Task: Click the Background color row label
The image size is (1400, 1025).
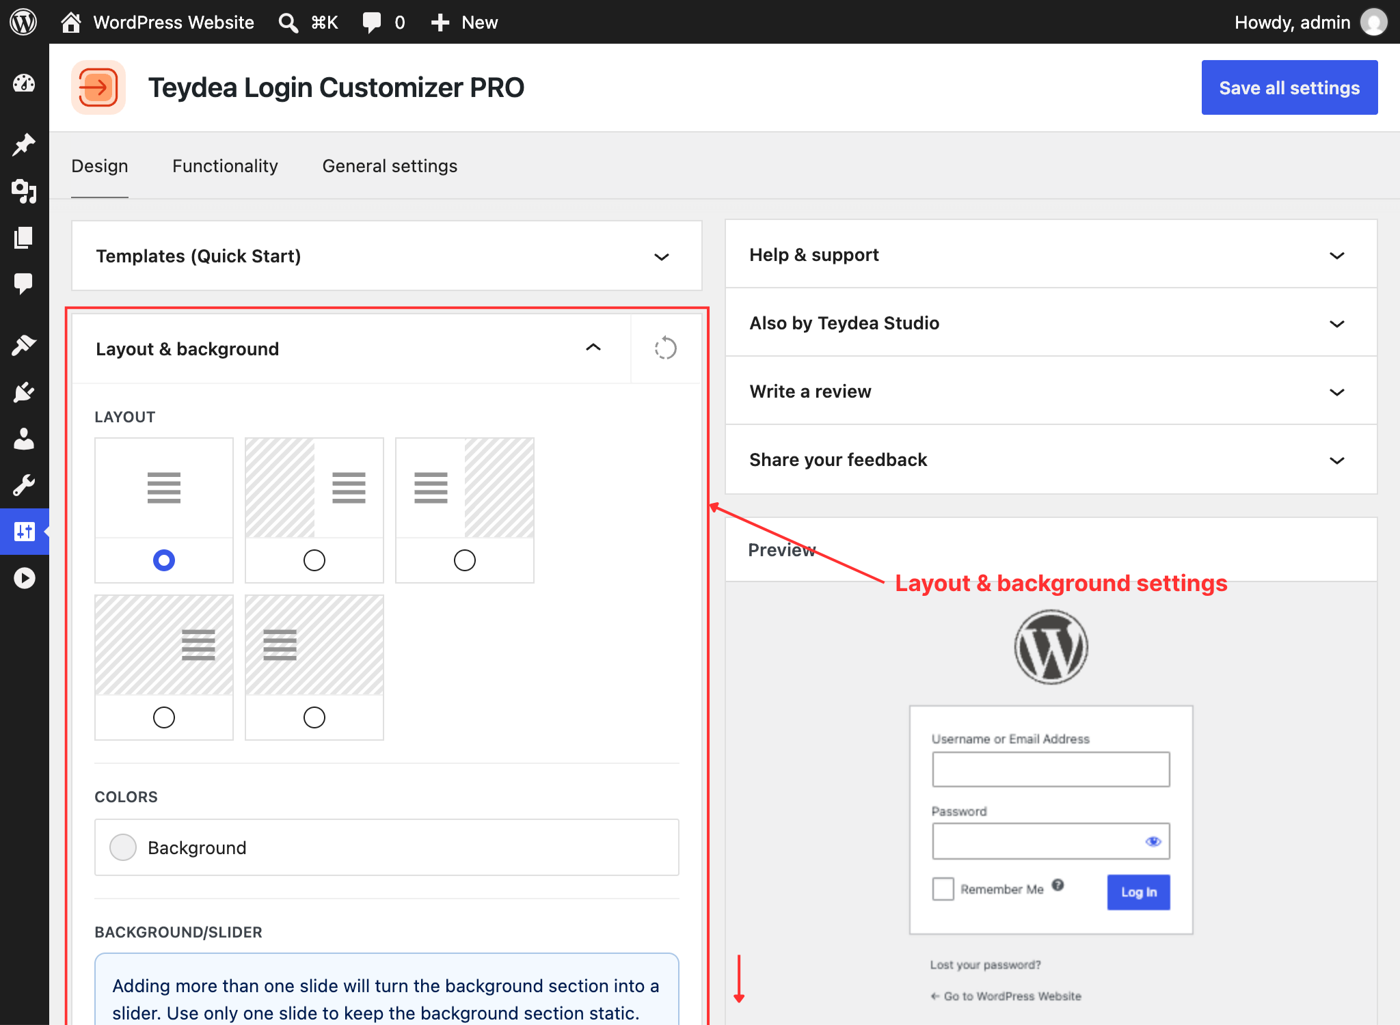Action: [x=197, y=848]
